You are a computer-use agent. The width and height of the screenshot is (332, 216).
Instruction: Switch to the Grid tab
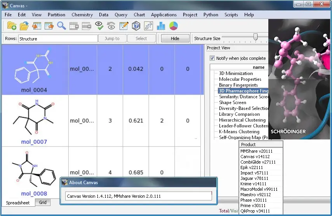43,202
